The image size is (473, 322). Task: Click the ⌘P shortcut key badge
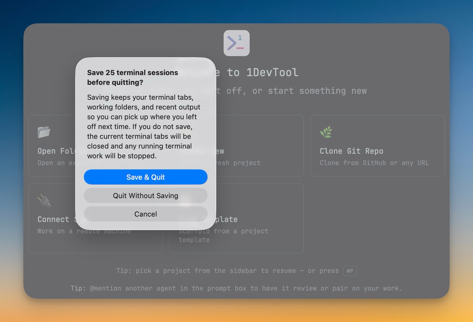tap(350, 271)
